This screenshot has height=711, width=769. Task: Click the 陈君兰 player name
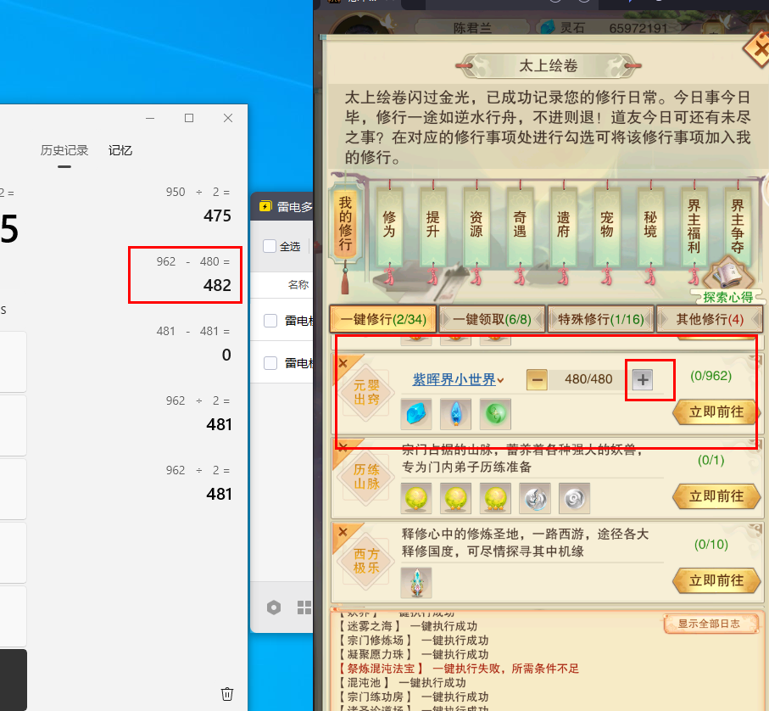pos(471,28)
